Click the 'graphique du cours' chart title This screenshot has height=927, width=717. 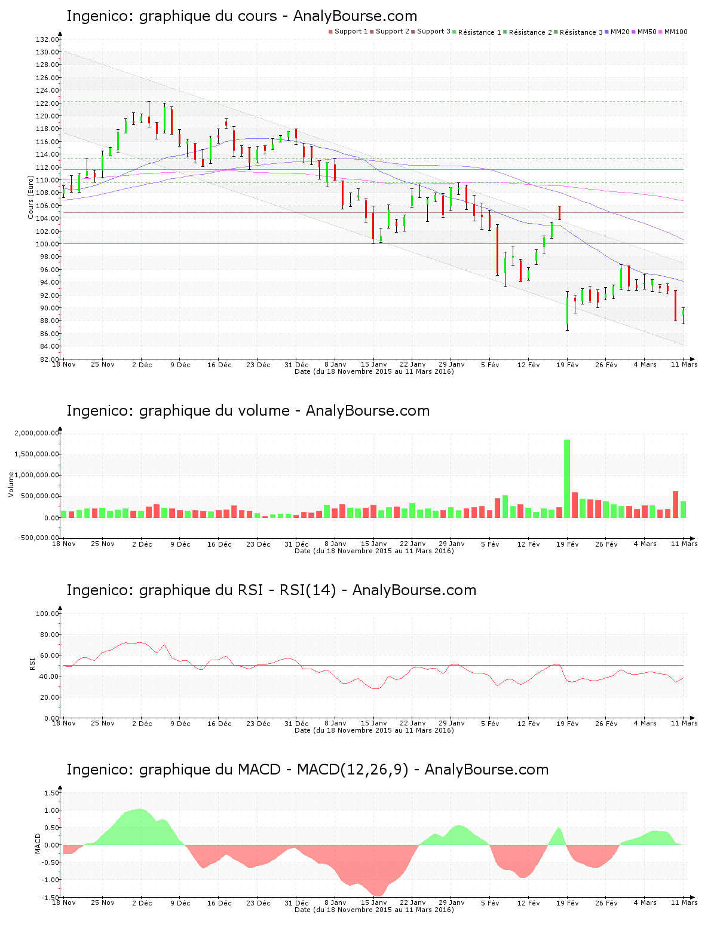coord(241,16)
